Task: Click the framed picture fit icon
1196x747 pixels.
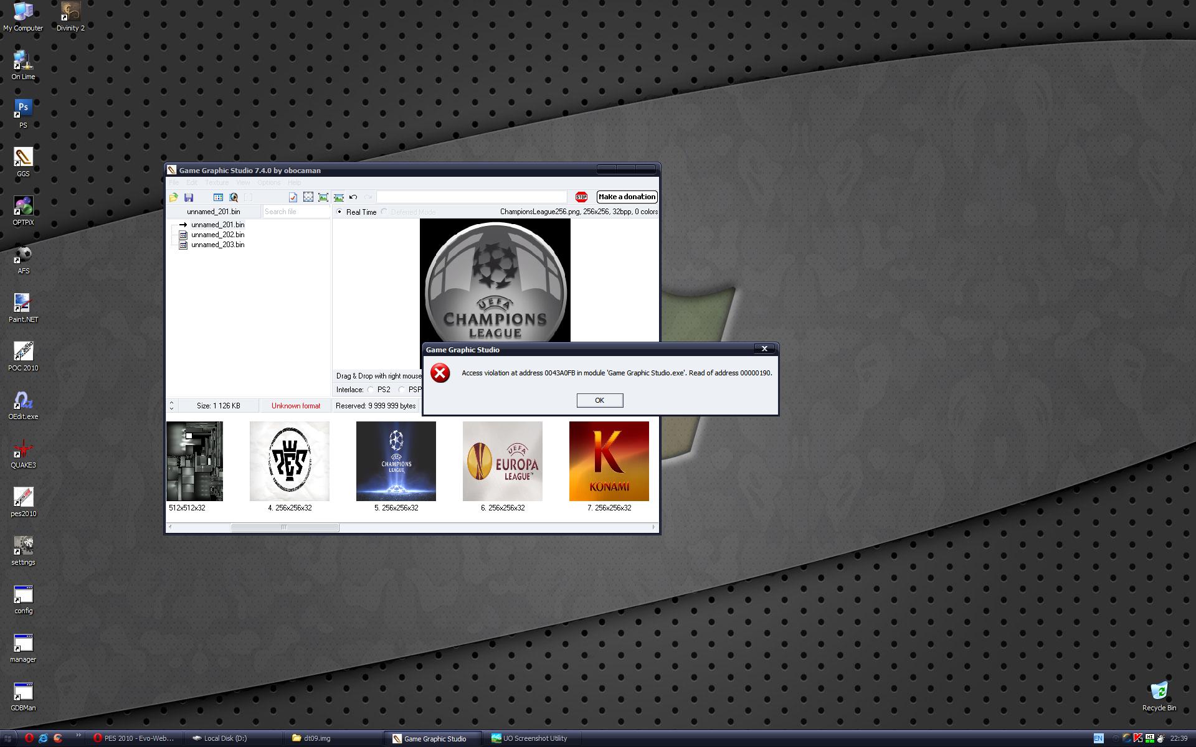Action: [x=323, y=197]
